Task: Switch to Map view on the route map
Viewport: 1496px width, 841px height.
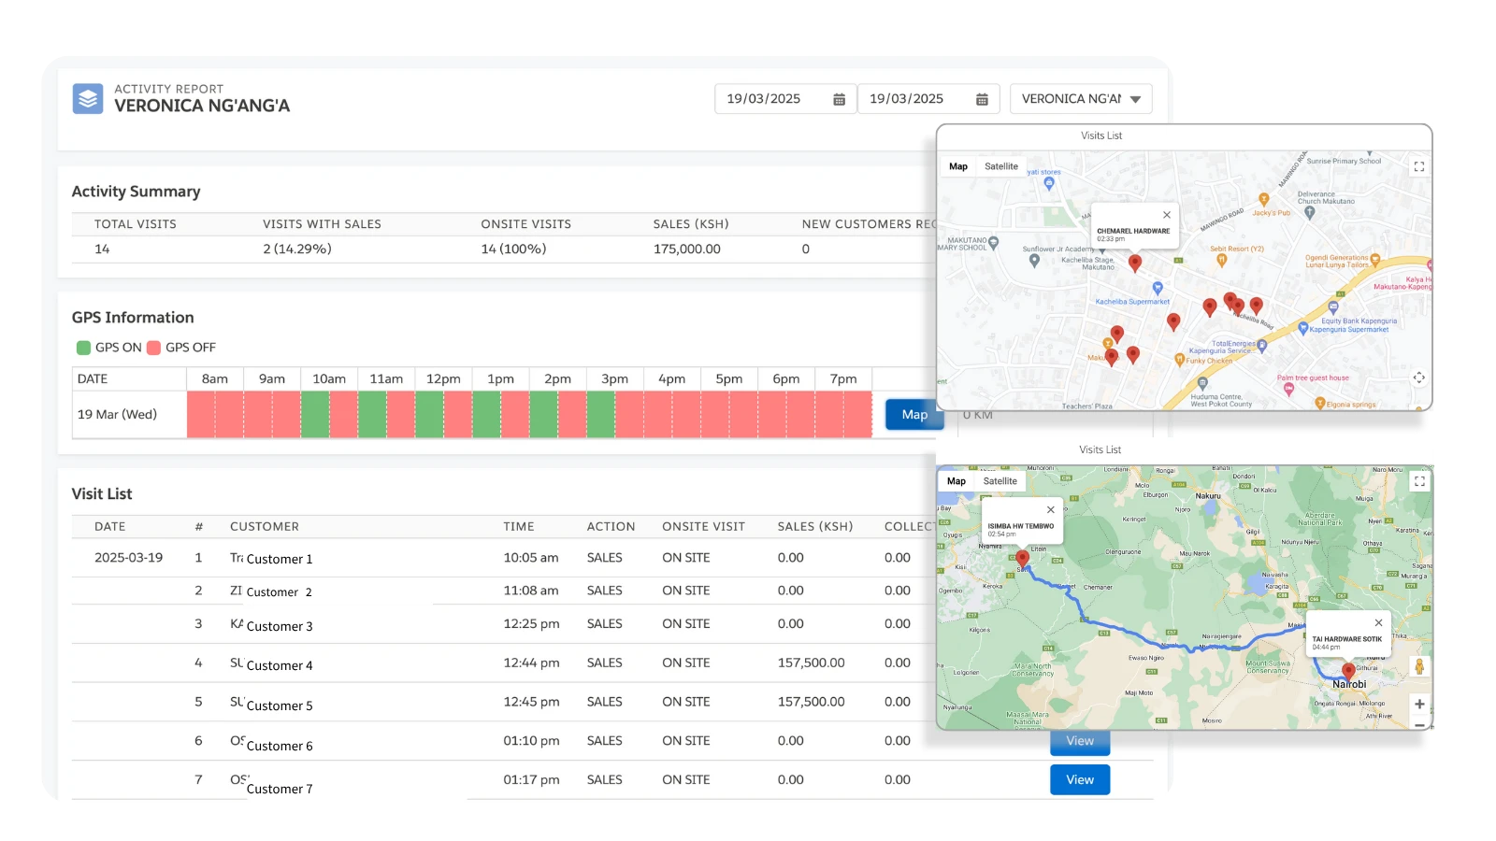Action: tap(956, 480)
